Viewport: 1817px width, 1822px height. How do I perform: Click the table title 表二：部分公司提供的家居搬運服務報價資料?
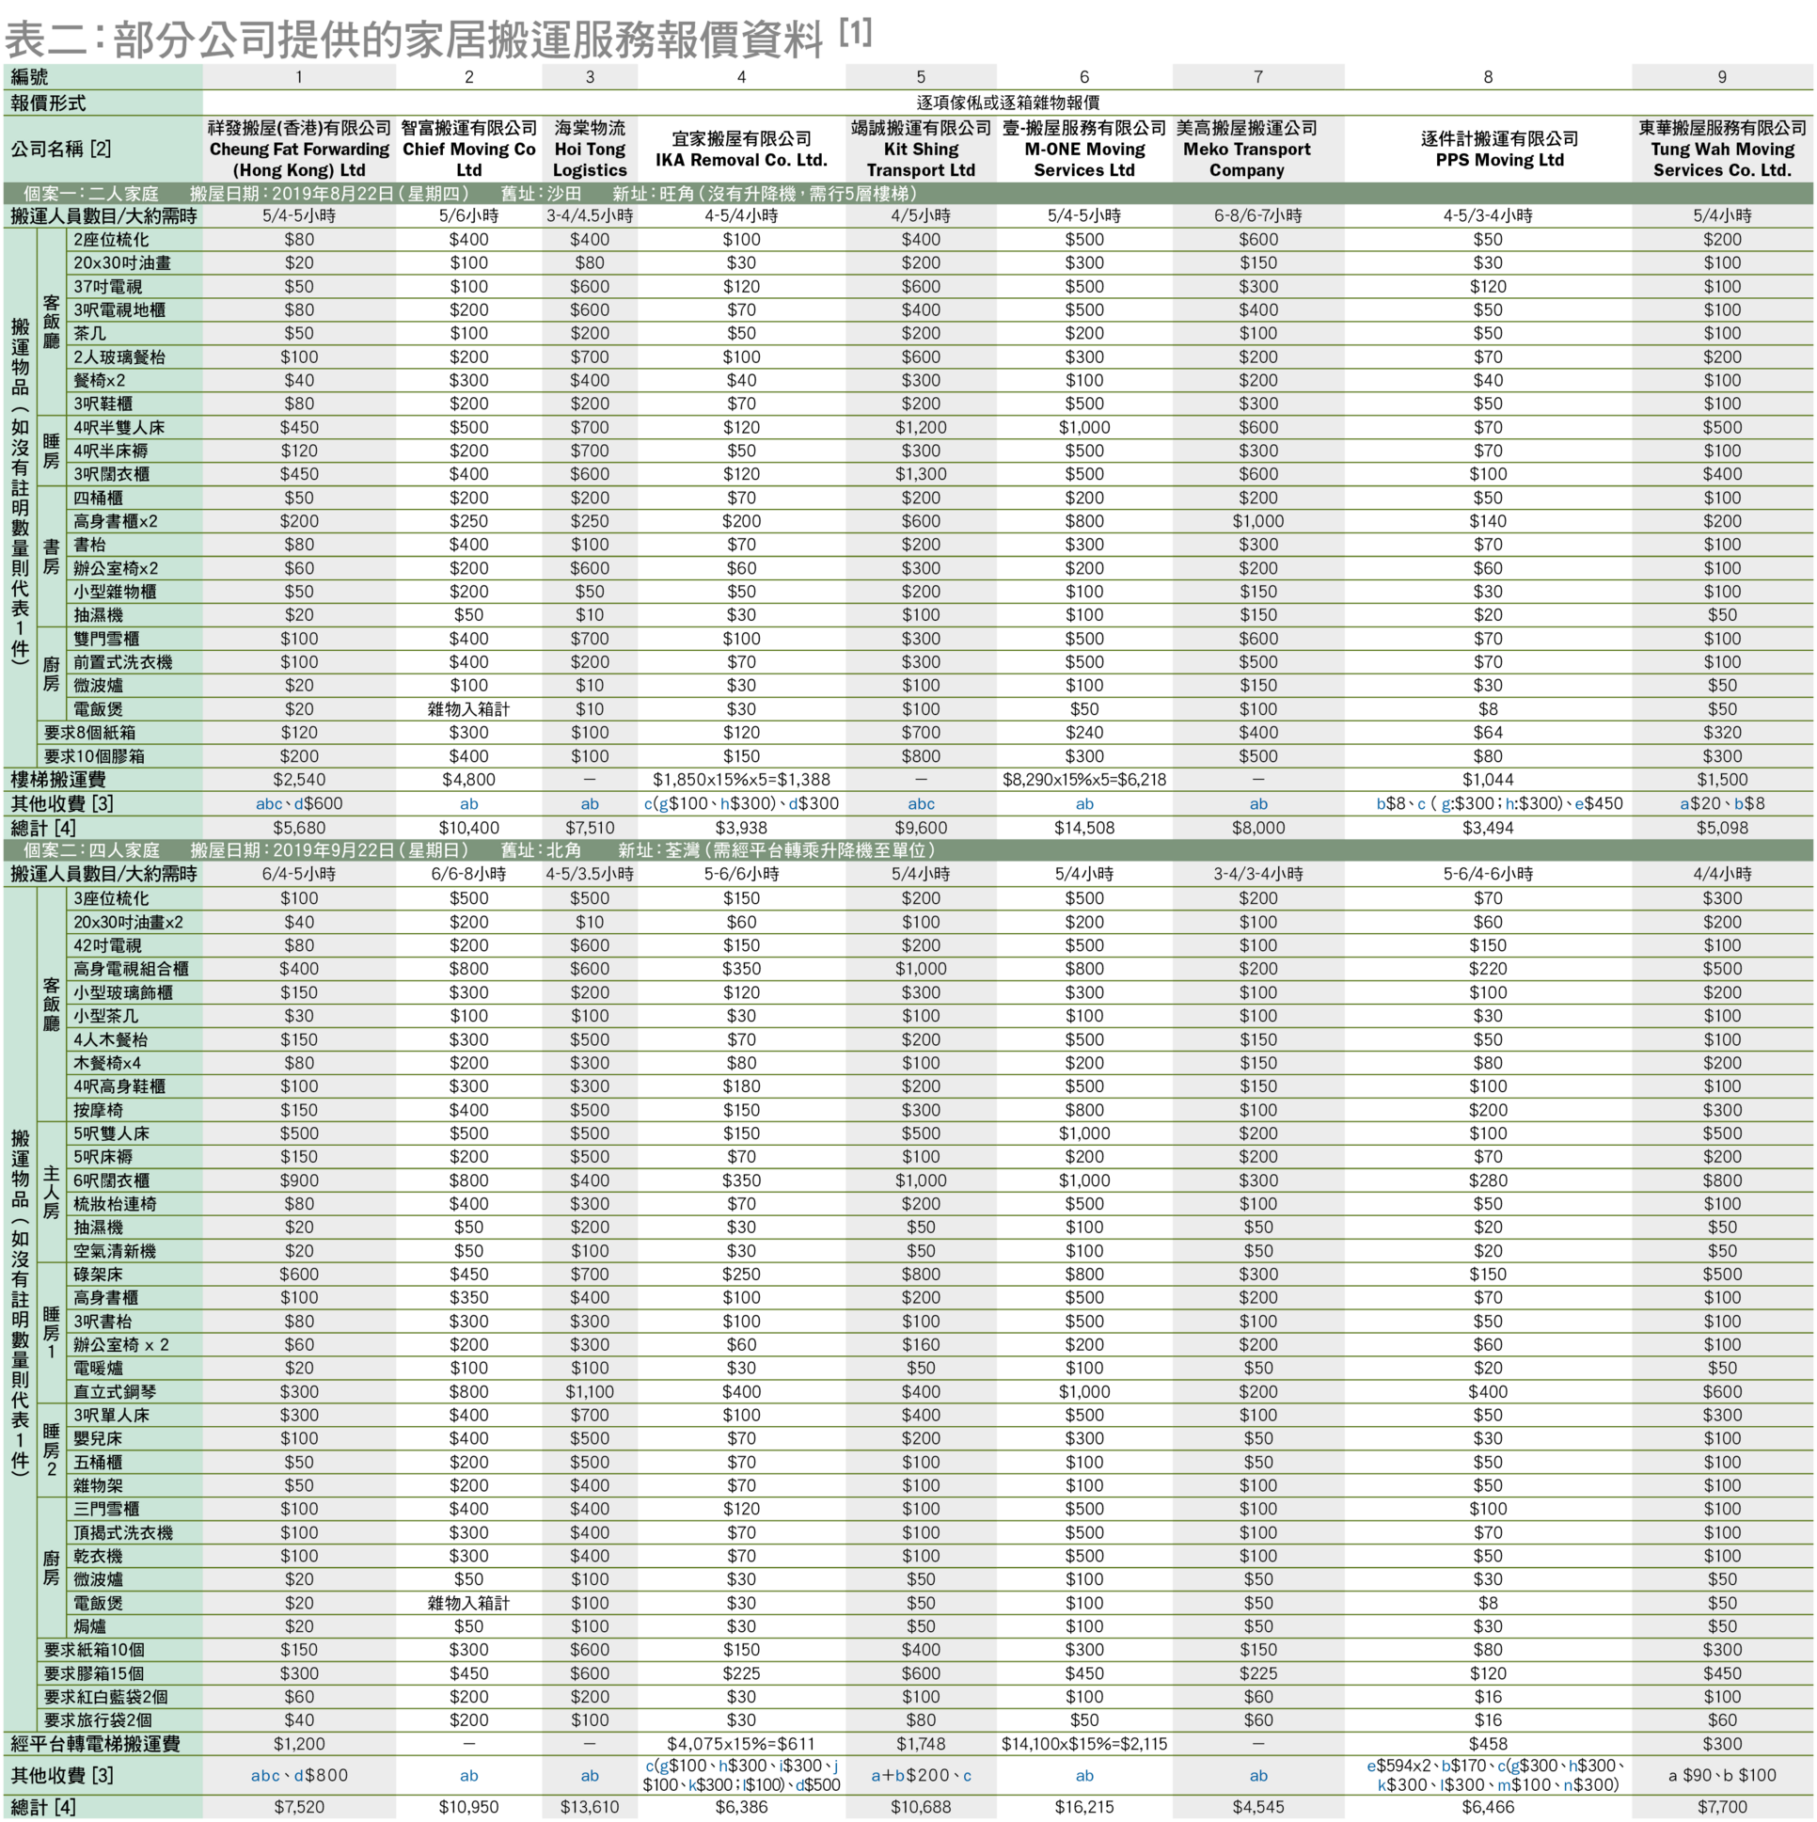(x=414, y=38)
